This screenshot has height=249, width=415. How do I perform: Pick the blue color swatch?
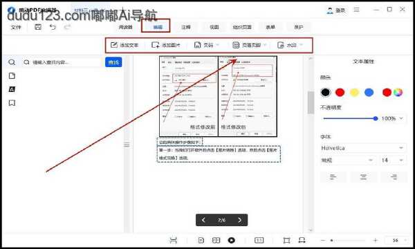369,93
